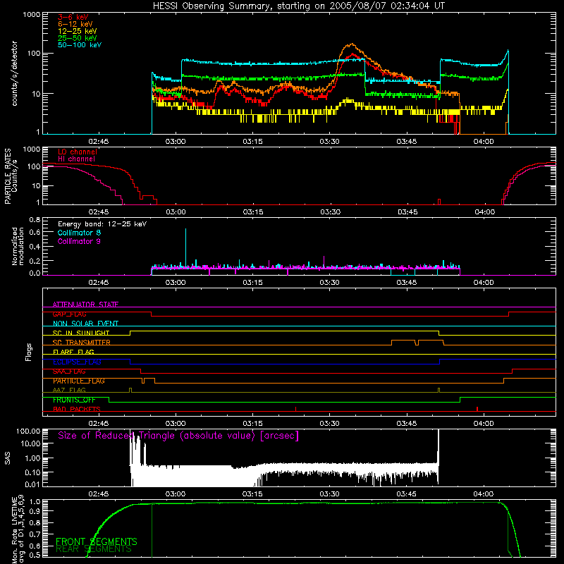Click the PARTICLE_FLAG flag label
Viewport: 564px width, 564px height.
coord(79,381)
